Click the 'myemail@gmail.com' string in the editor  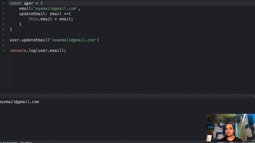pyautogui.click(x=56, y=8)
